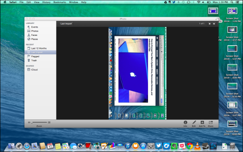This screenshot has width=243, height=152.
Task: Click the small zoom-out icon left of slider
Action: (29, 122)
